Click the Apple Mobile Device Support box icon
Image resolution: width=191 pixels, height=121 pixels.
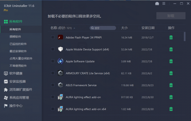61,49
